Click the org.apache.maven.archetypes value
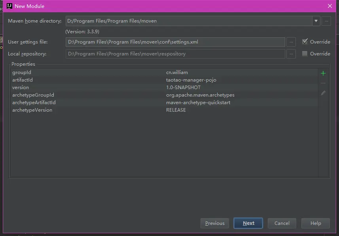 click(200, 95)
